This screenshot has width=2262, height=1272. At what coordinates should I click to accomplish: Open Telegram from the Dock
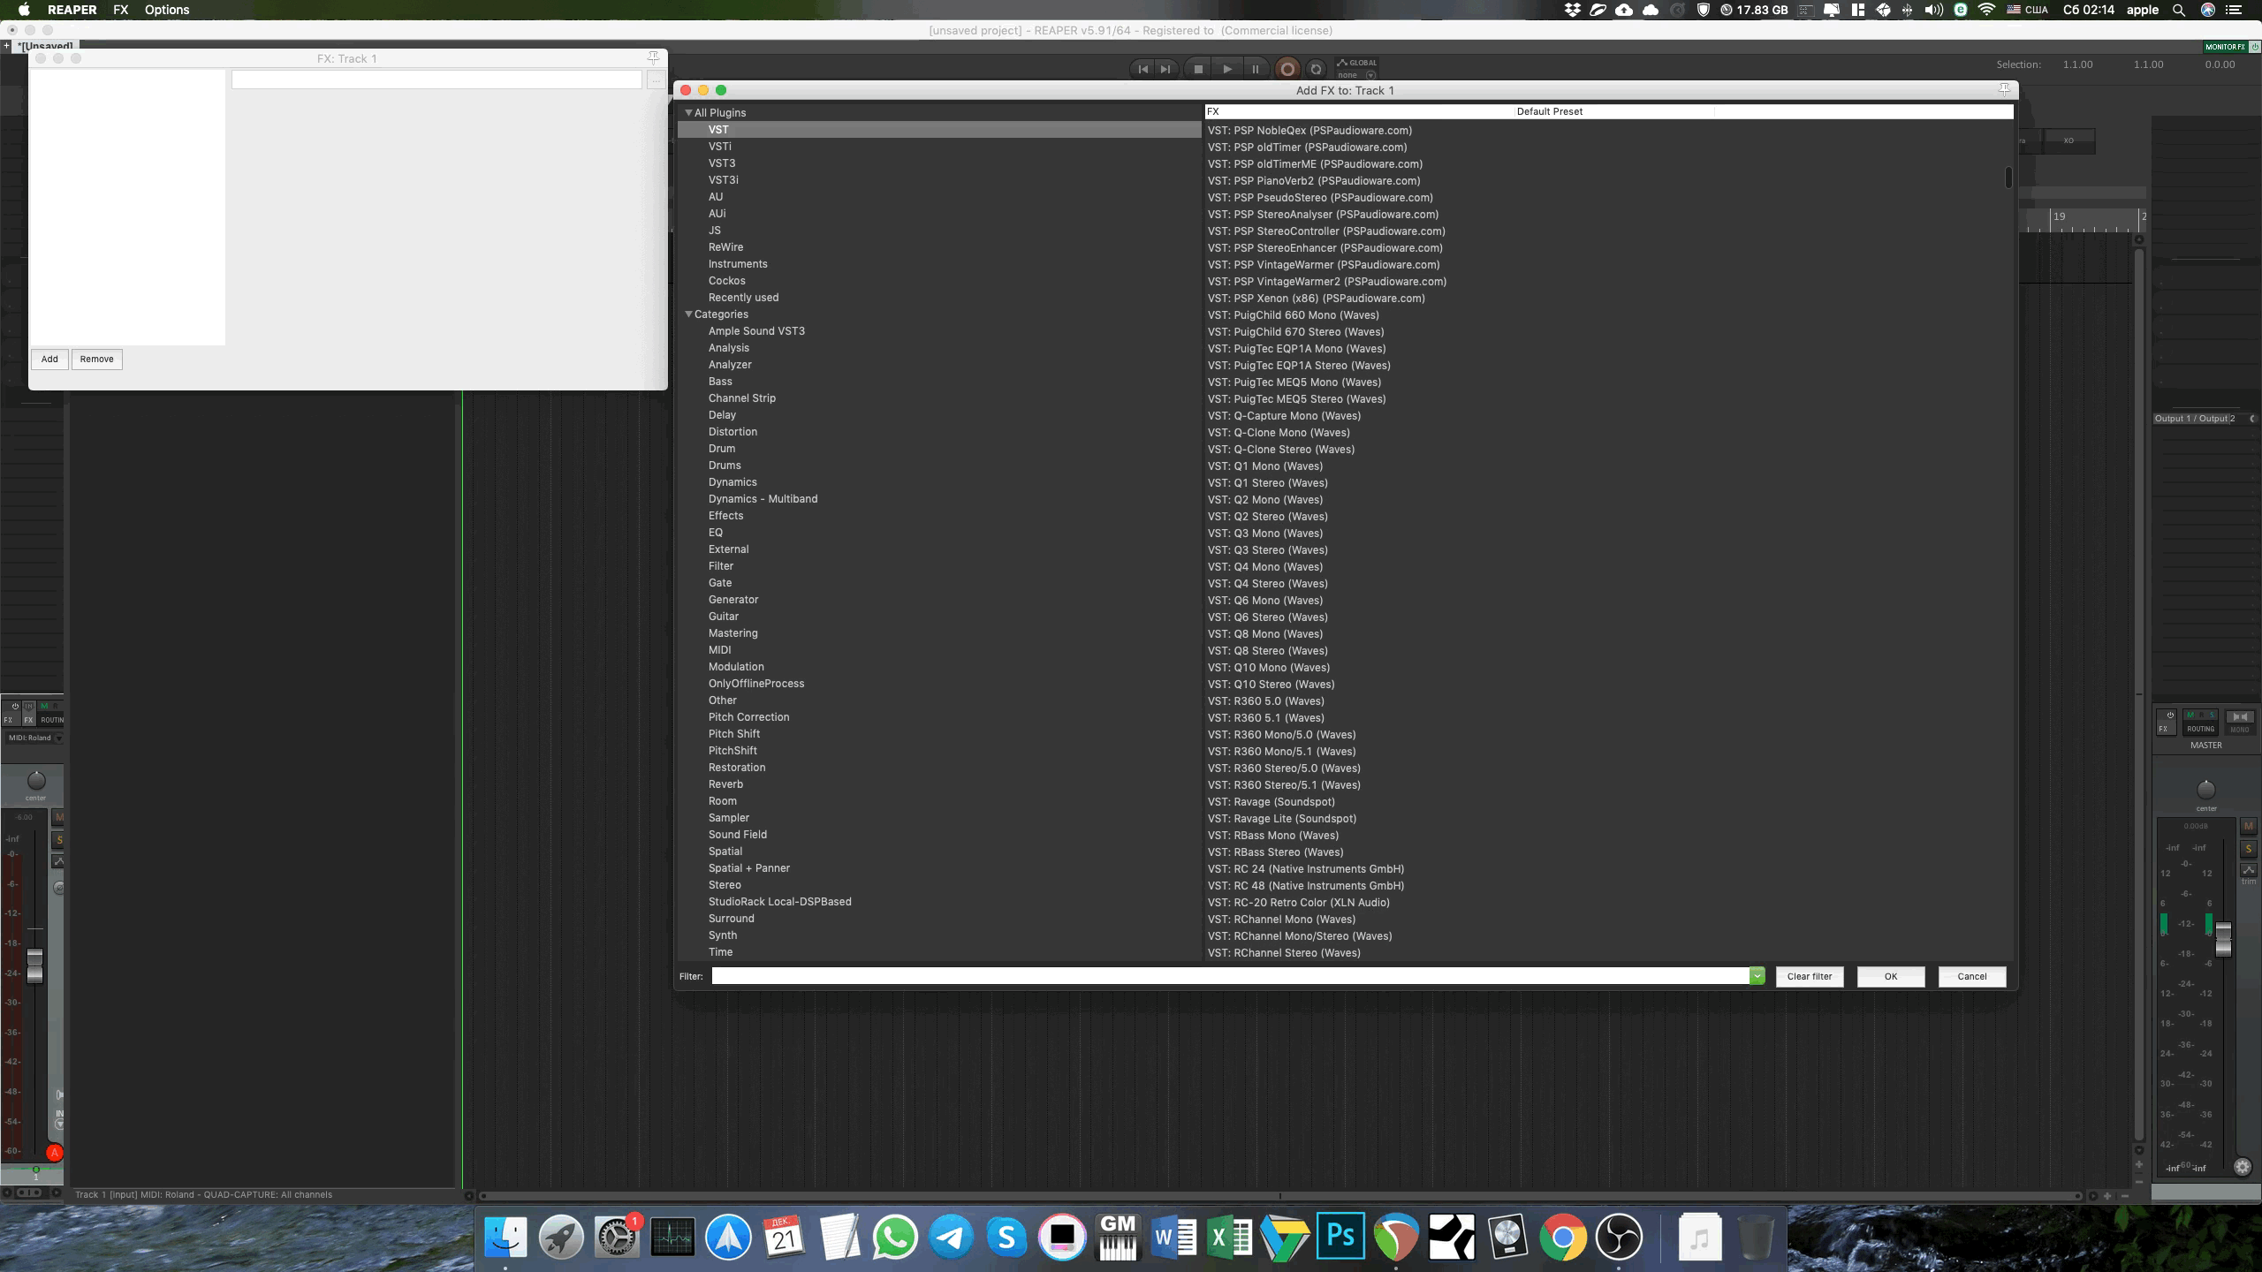tap(950, 1236)
